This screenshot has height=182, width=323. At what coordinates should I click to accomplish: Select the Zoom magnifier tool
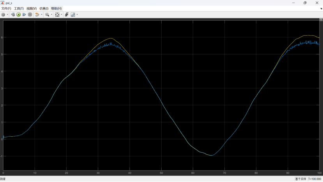(x=47, y=14)
